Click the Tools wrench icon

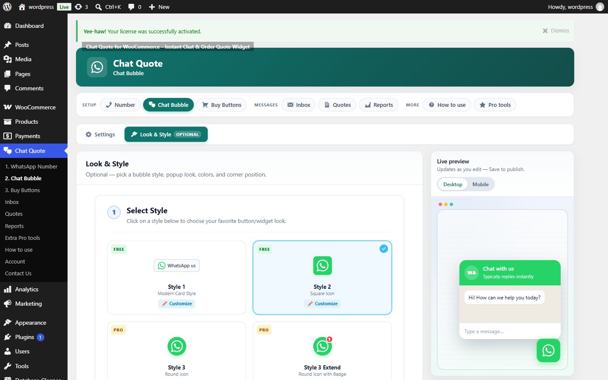click(x=8, y=366)
